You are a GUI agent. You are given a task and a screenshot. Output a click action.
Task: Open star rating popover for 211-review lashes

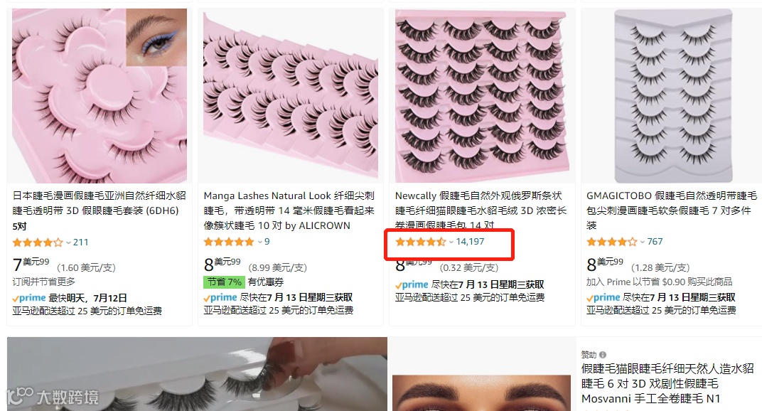pos(38,242)
